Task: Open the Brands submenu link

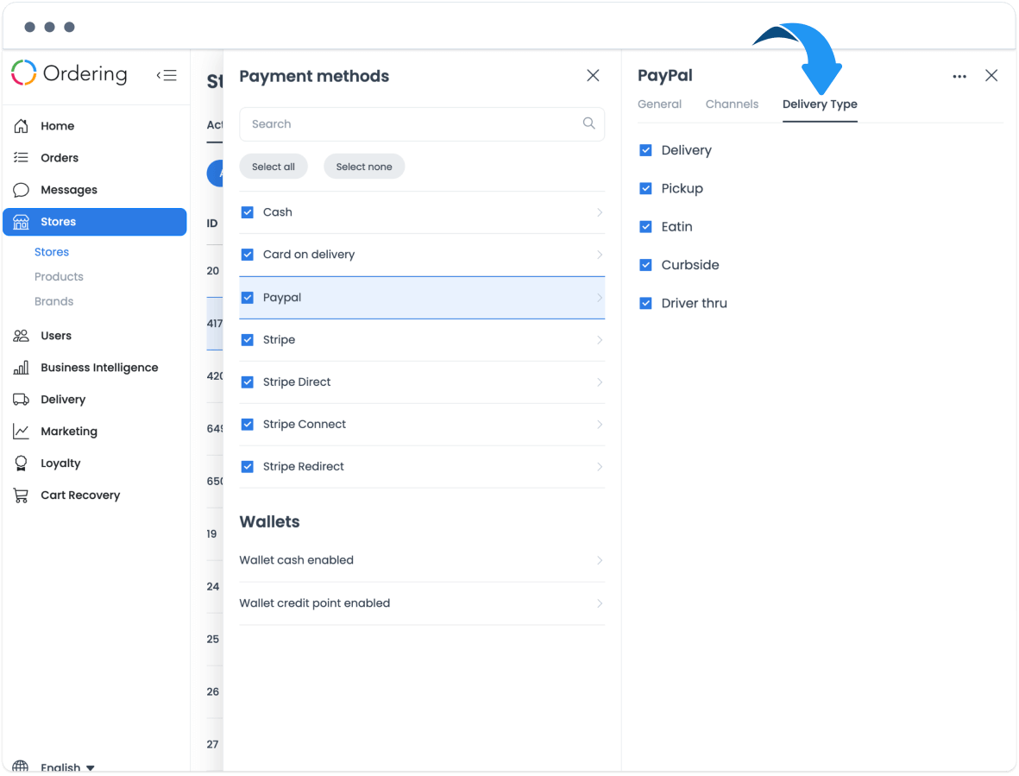Action: pyautogui.click(x=54, y=301)
